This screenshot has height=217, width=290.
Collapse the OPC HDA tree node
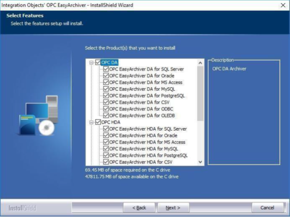[91, 122]
